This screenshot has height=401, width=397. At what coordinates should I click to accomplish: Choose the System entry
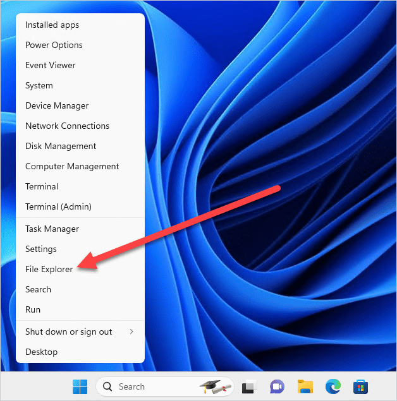[x=80, y=85]
